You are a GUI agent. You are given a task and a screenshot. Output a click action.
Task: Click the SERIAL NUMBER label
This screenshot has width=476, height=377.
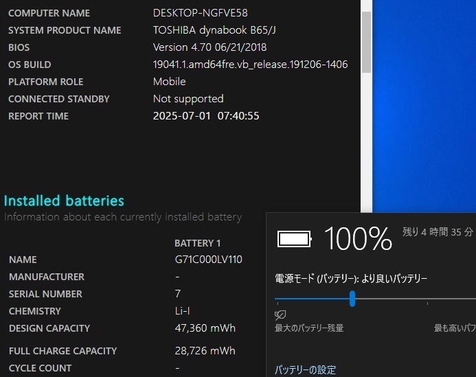click(45, 294)
